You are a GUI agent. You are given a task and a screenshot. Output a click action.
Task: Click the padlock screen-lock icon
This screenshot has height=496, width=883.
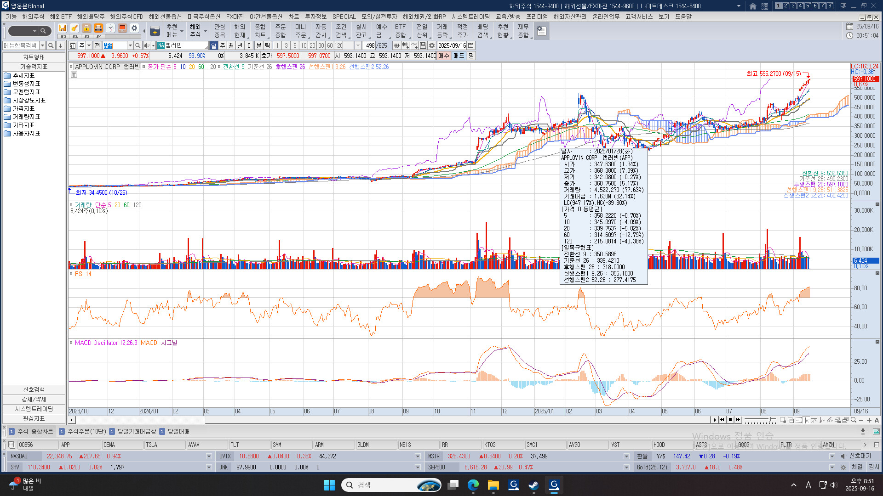(x=86, y=28)
